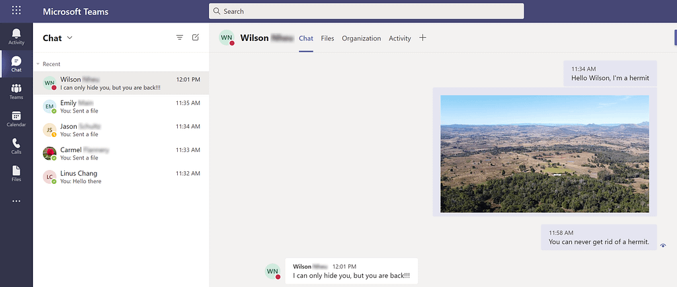Open the landscape photo in the chat
Screen dimensions: 677x287
coord(544,153)
